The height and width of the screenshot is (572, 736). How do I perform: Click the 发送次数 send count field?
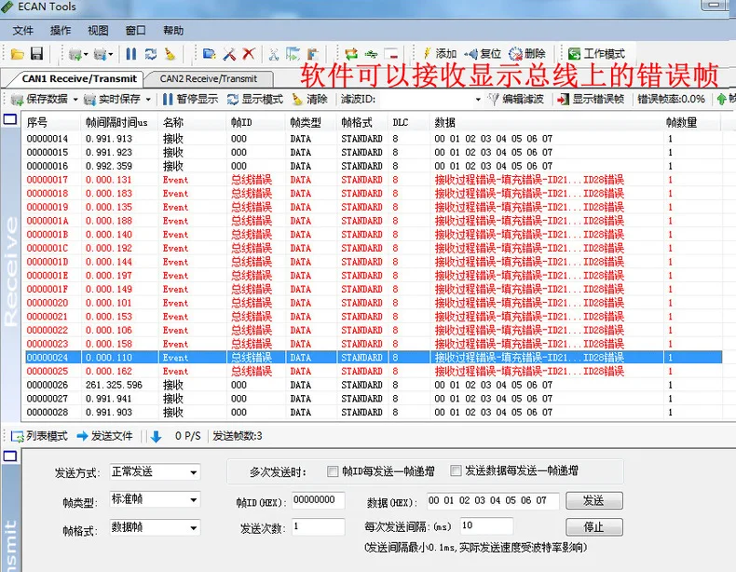[x=319, y=526]
